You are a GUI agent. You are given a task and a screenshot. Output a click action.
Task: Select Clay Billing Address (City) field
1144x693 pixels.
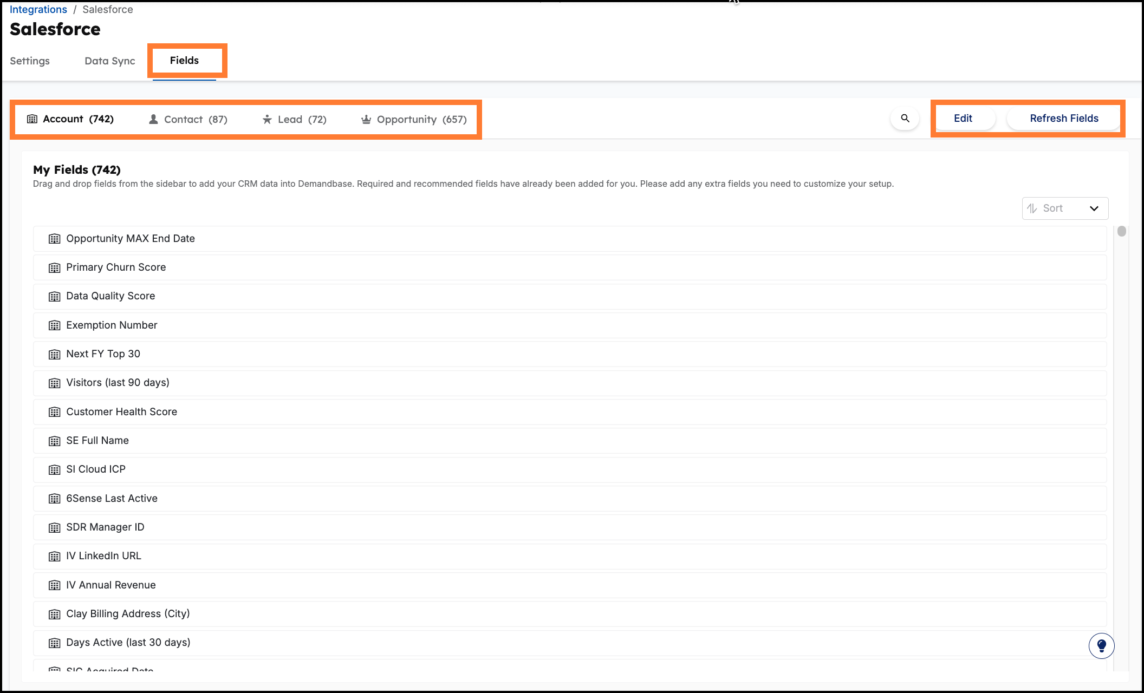coord(570,614)
